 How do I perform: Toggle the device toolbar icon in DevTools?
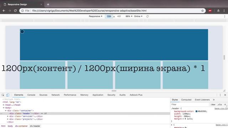point(7,95)
